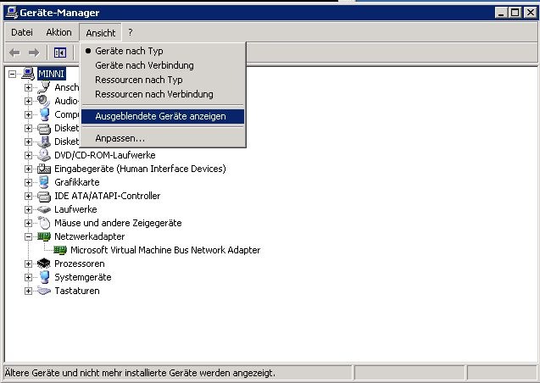The height and width of the screenshot is (383, 540).
Task: Click the IDE ATA/ATAPI-Controller icon
Action: (44, 196)
